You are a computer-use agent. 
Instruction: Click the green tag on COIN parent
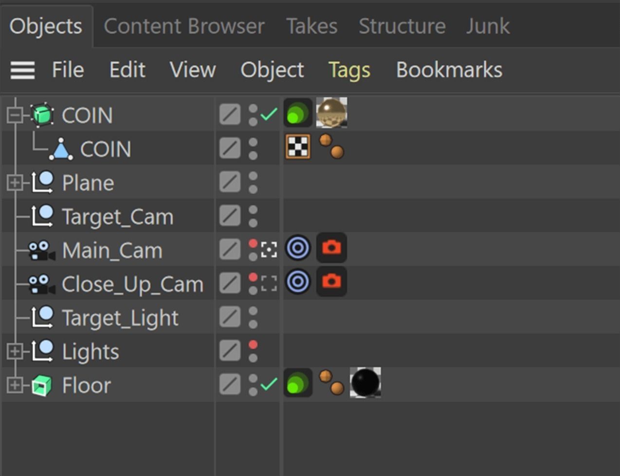tap(298, 114)
